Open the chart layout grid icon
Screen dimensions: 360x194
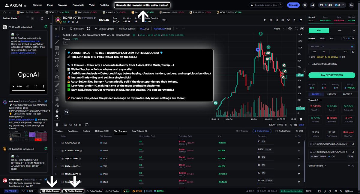88,29
